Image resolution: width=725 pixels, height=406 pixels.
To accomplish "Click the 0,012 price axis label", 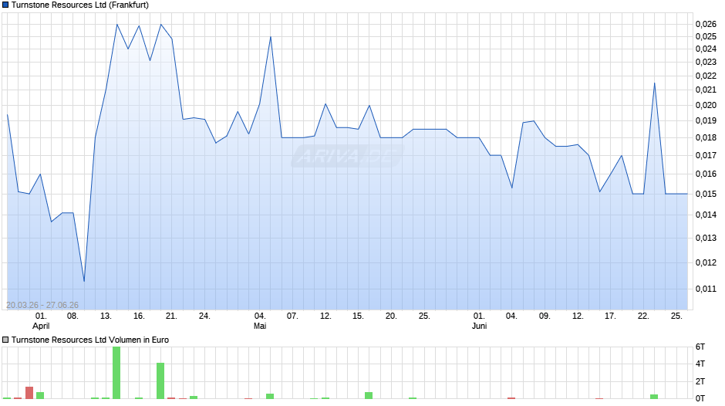I will (706, 262).
